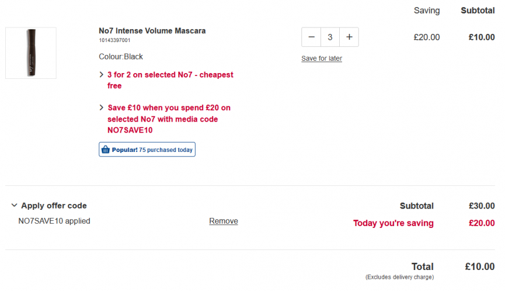Click the shopping basket icon in Popular badge

[x=105, y=150]
